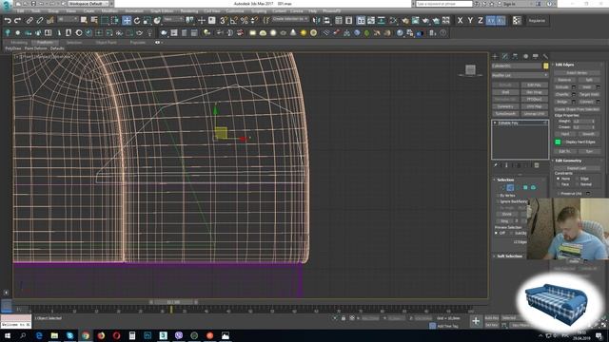
Task: Set Preview Selection to Off
Action: [x=496, y=233]
